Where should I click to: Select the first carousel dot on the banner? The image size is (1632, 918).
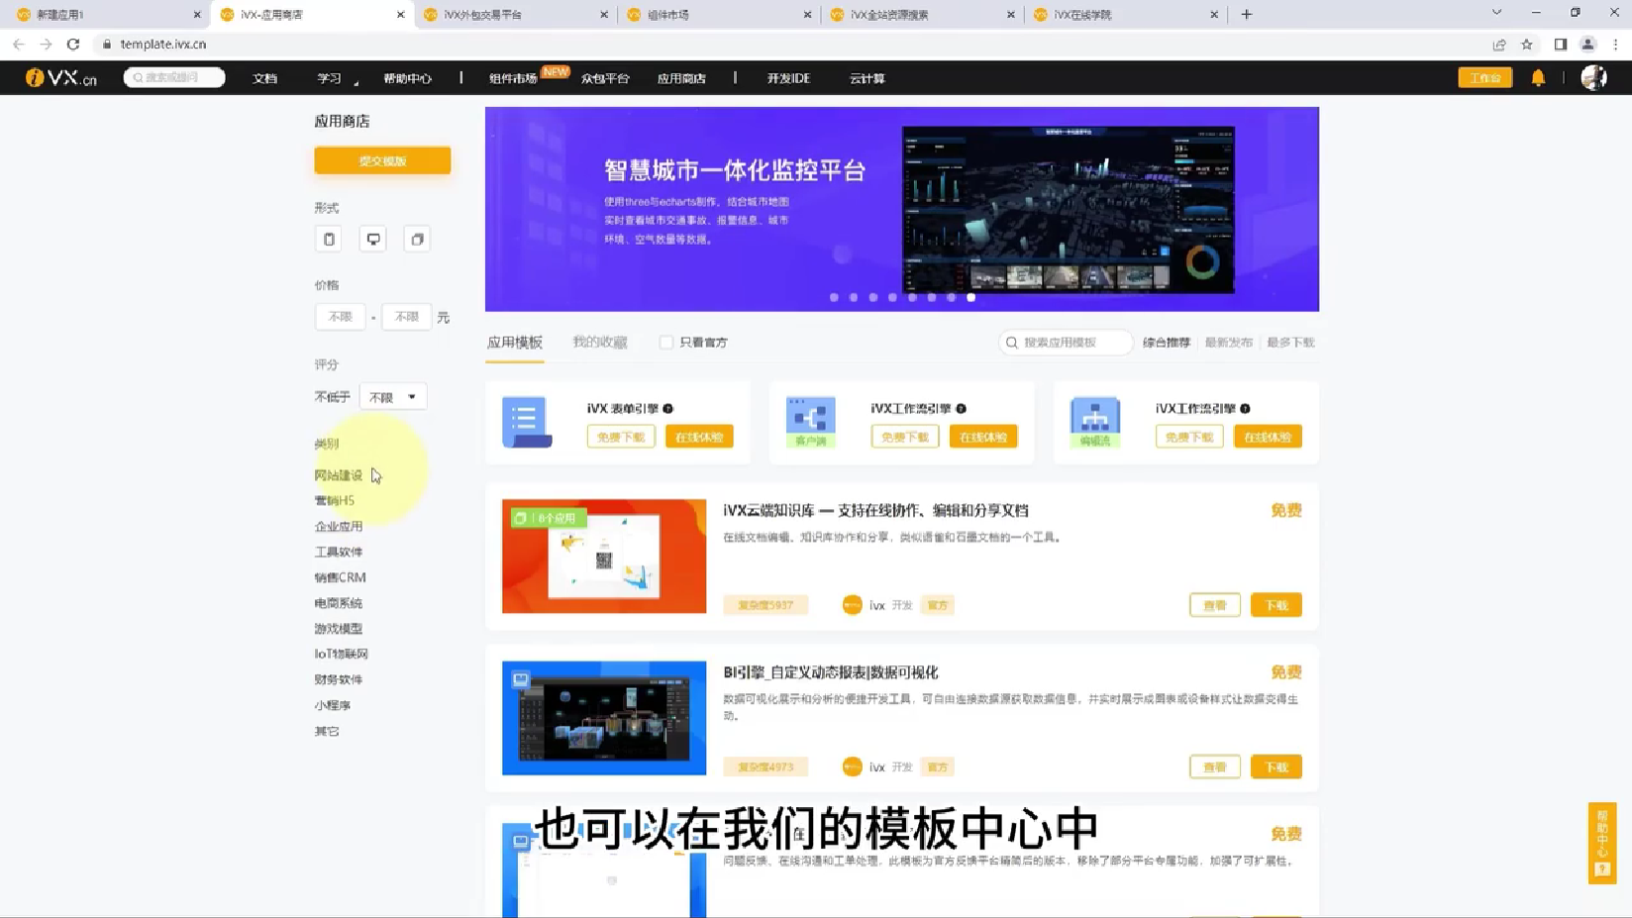click(834, 297)
